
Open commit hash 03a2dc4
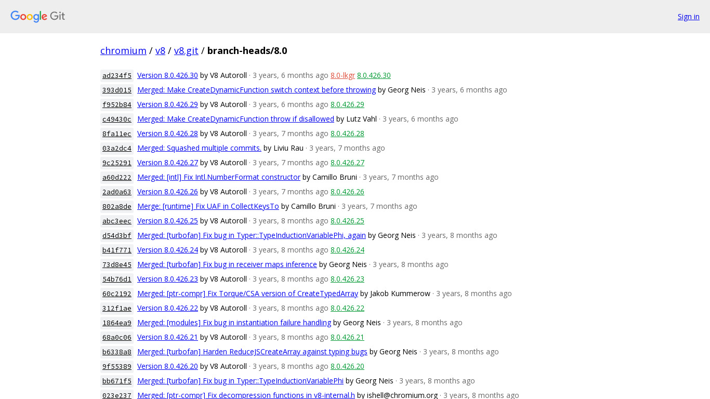tap(117, 148)
